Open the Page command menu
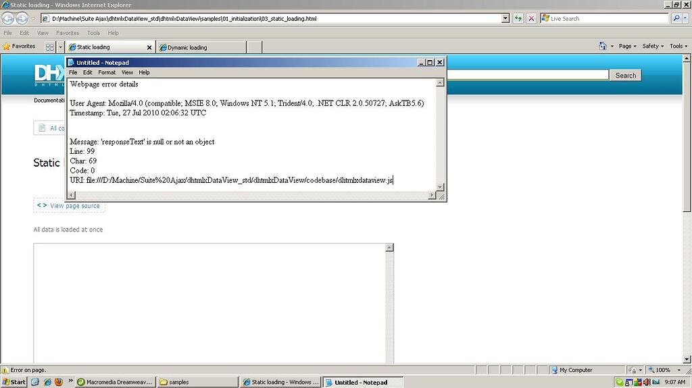Viewport: 692px width, 388px height. pos(627,46)
